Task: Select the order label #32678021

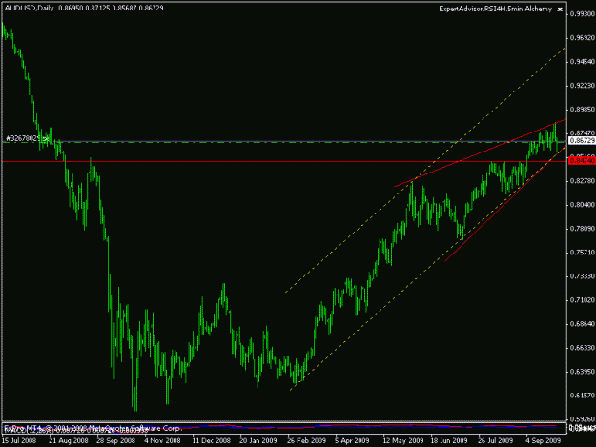Action: point(24,138)
